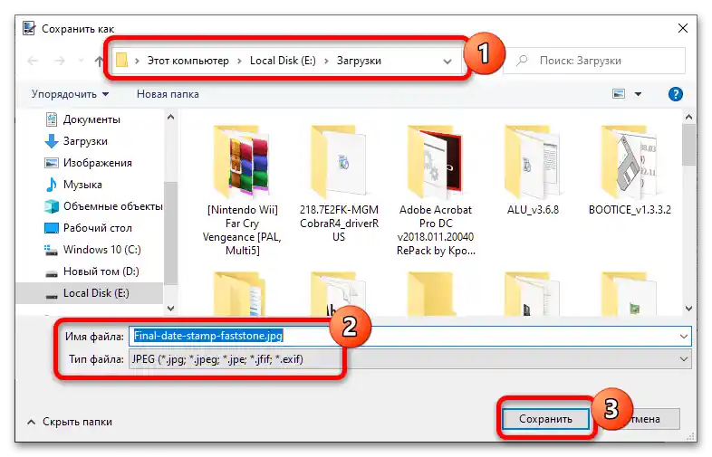Open recent locations dropdown chevron
Viewport: 712px width, 457px height.
click(x=81, y=61)
